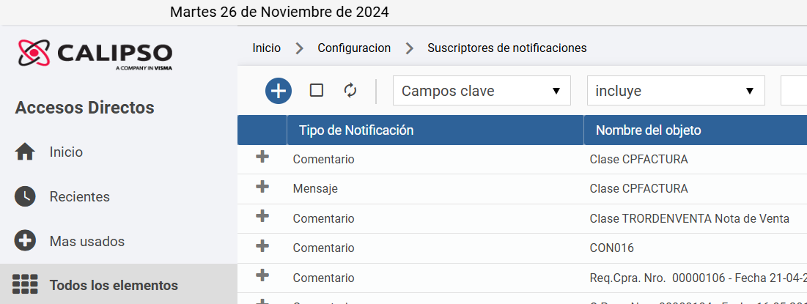Image resolution: width=807 pixels, height=304 pixels.
Task: Expand the CON016 row
Action: [262, 246]
